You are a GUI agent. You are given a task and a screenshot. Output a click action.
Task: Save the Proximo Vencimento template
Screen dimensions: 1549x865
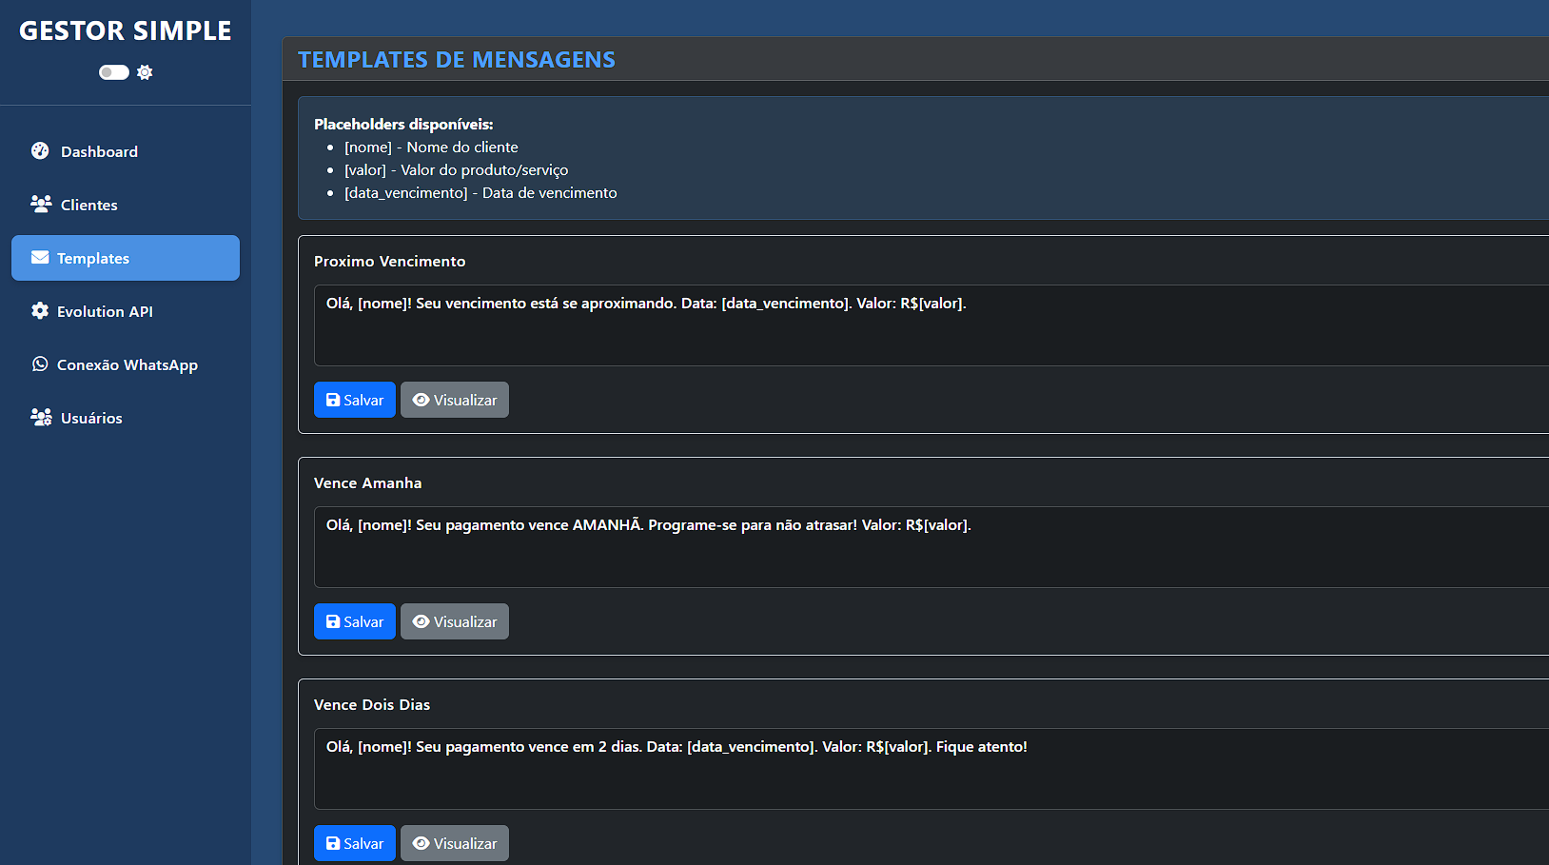(355, 400)
